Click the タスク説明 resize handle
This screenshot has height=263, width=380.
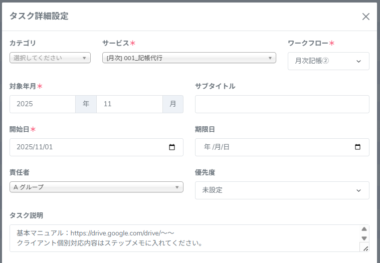coord(365,247)
